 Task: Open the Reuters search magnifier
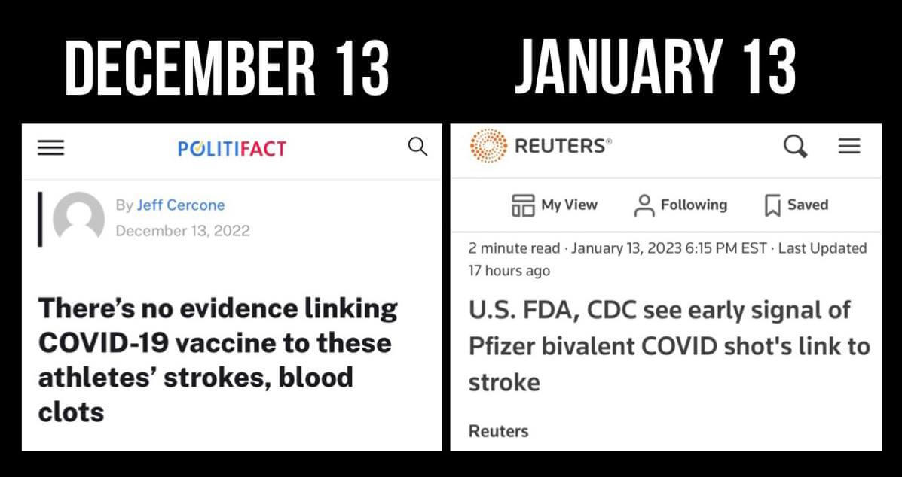(x=795, y=146)
